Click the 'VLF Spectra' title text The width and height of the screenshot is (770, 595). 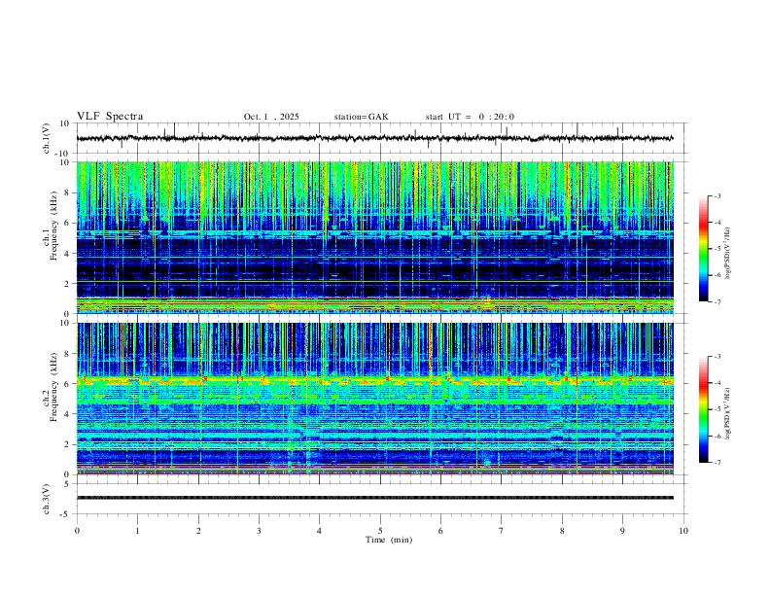(x=110, y=117)
